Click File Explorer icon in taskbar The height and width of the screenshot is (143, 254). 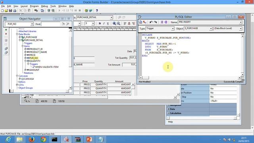(19, 139)
